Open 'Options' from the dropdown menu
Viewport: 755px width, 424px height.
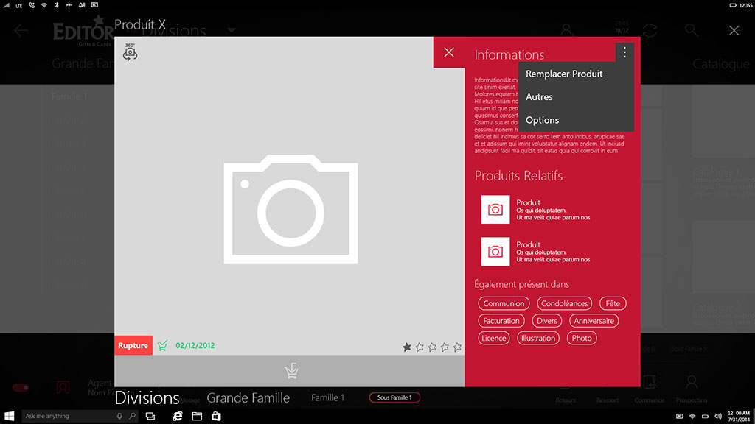pos(542,120)
